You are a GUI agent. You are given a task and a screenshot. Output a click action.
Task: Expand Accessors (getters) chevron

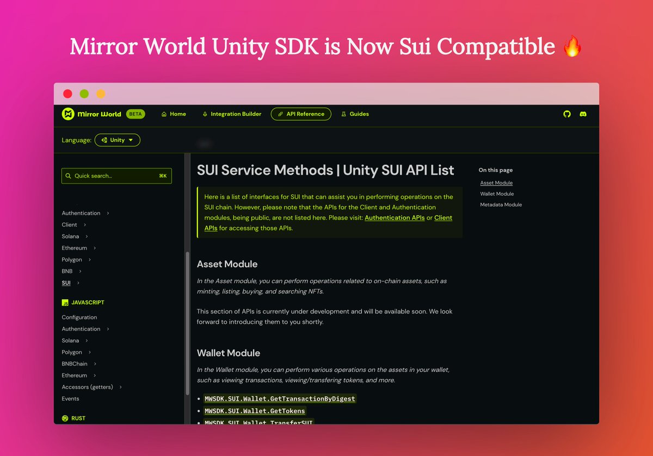coord(120,387)
